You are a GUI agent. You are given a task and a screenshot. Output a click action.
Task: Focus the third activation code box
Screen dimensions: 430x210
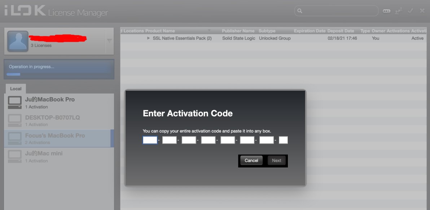pos(189,140)
